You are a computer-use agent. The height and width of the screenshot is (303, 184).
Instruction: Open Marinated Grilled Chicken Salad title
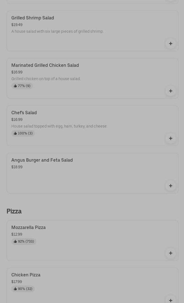45,65
